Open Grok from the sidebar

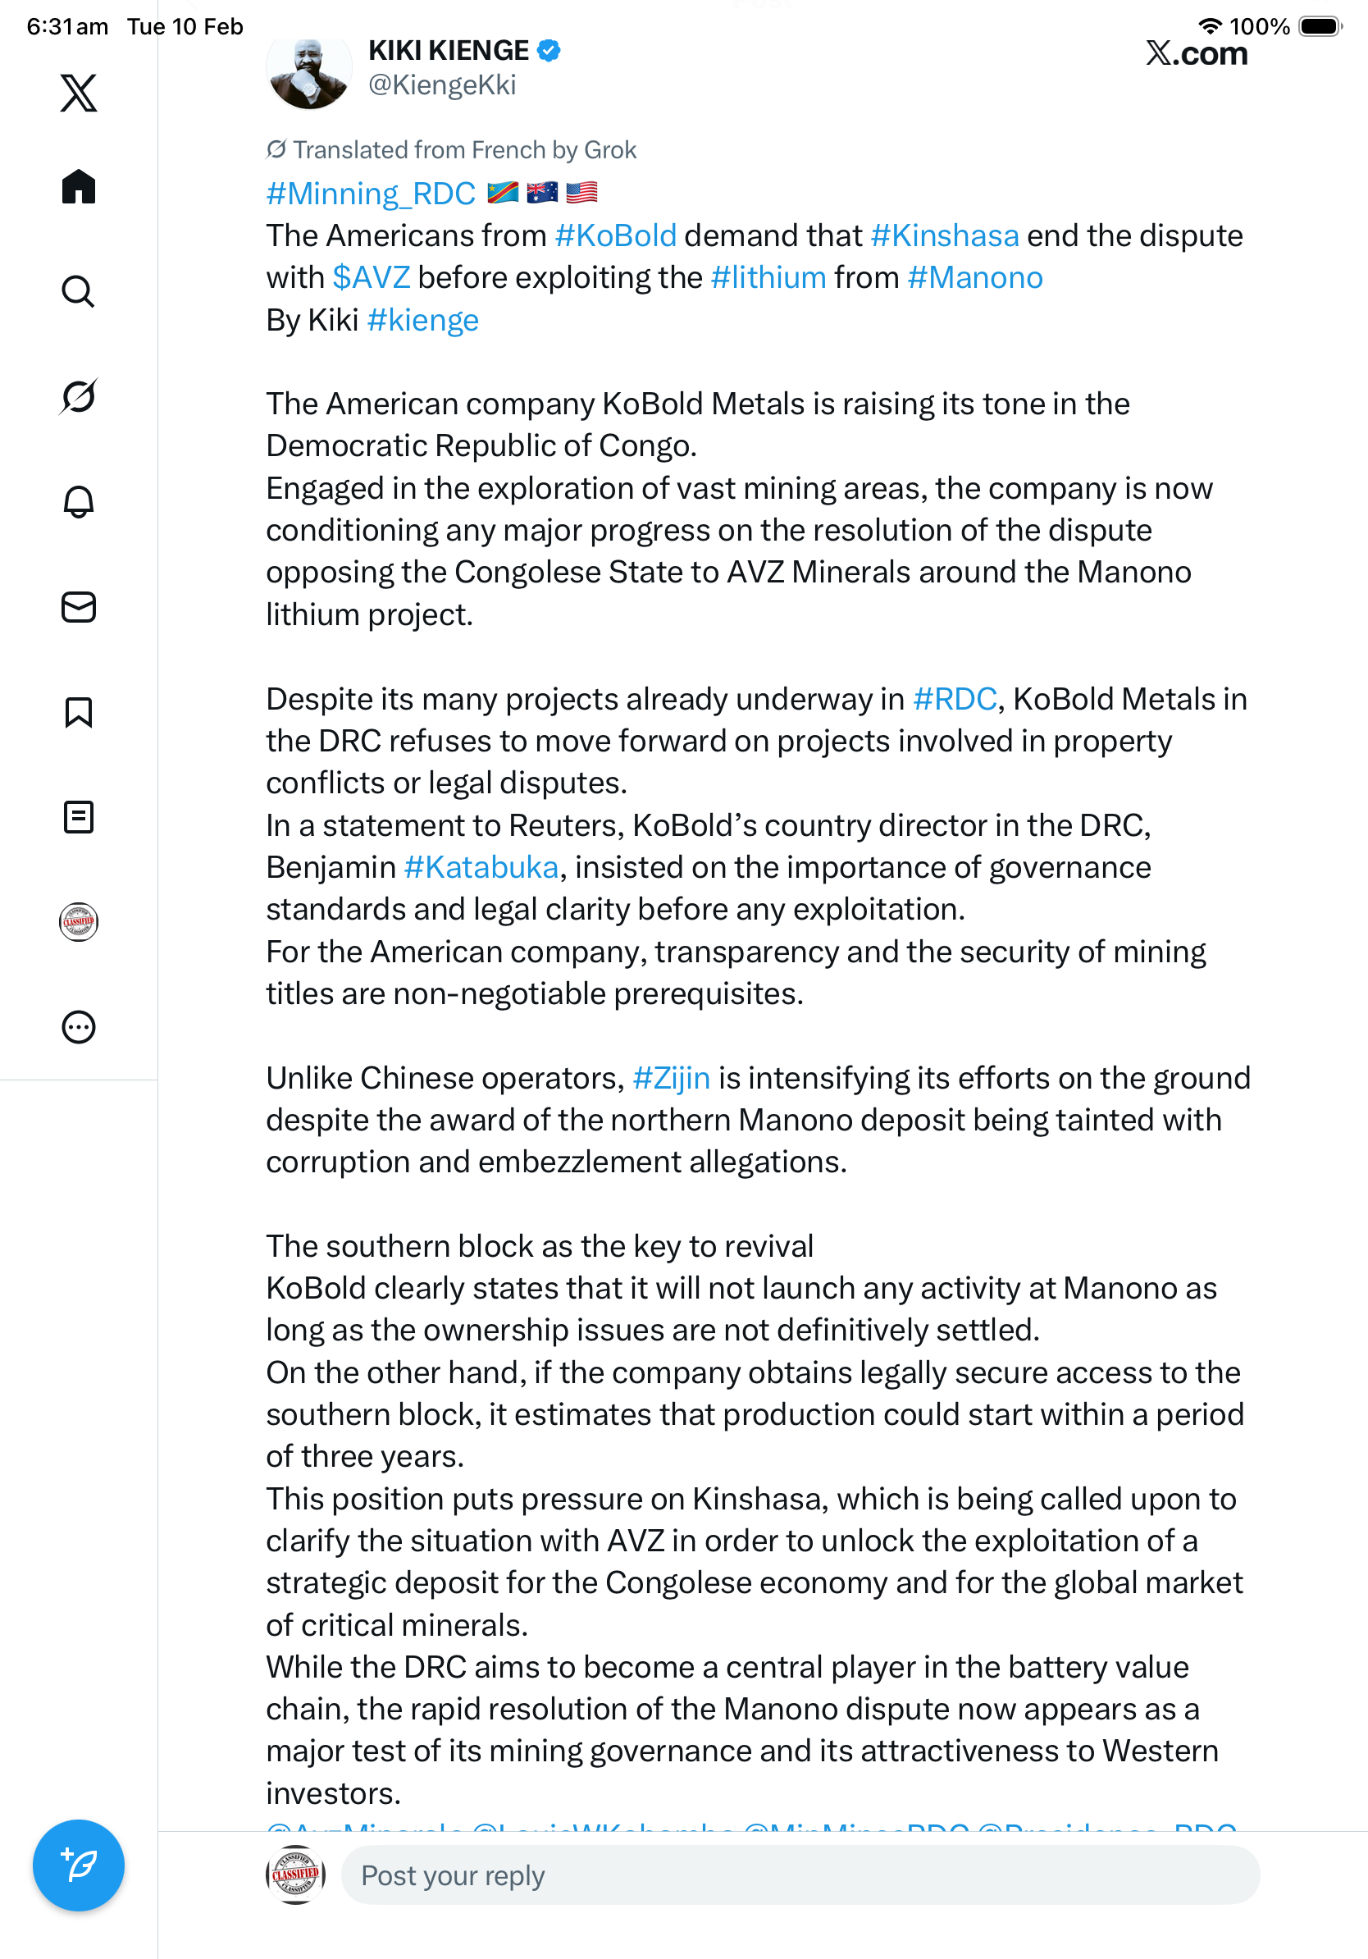[x=79, y=397]
